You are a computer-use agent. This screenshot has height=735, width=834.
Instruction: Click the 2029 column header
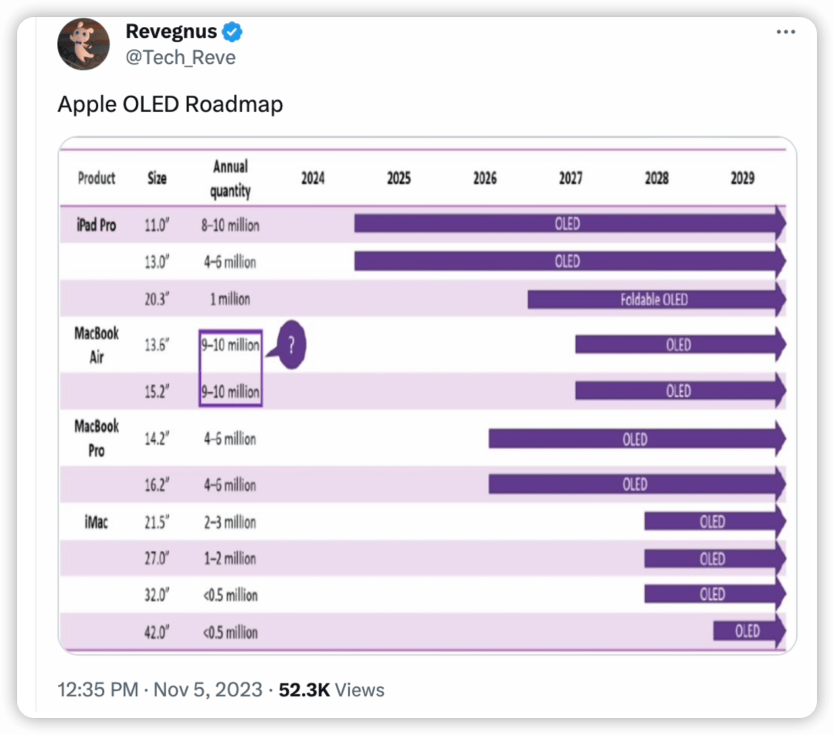pos(742,178)
